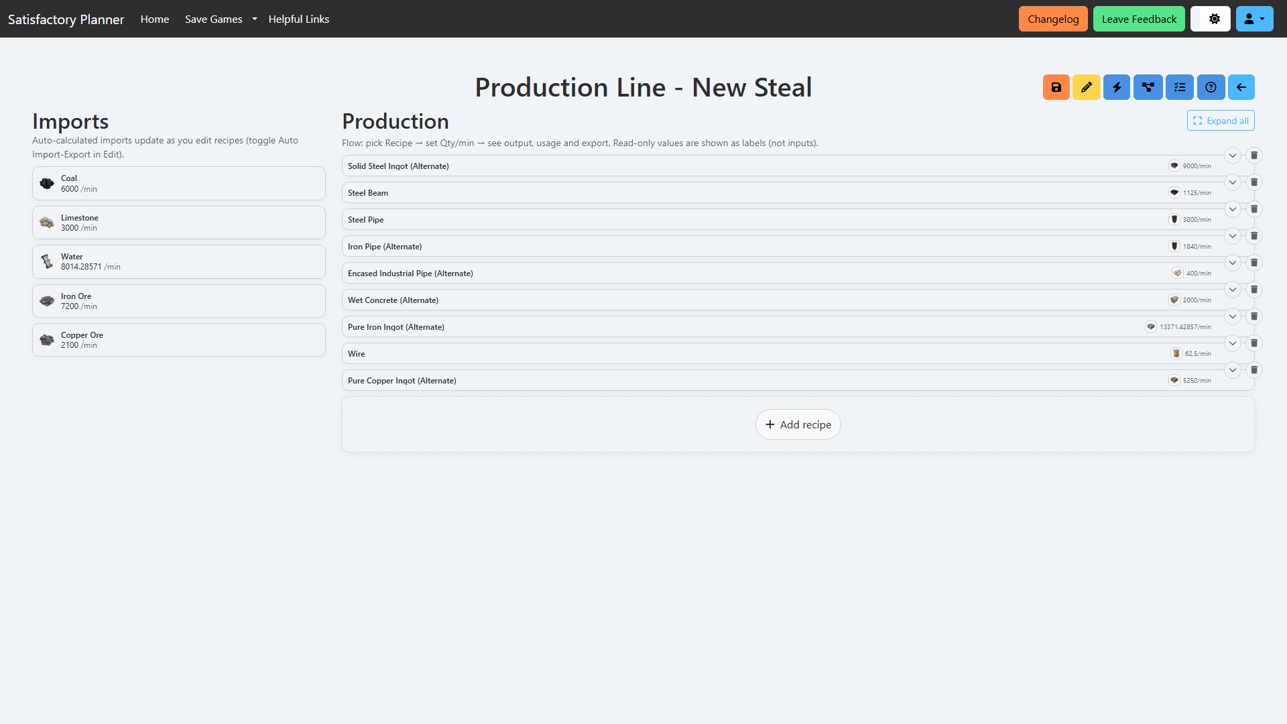The width and height of the screenshot is (1287, 724).
Task: Delete the Wet Concrete (Alternate) recipe
Action: (1255, 290)
